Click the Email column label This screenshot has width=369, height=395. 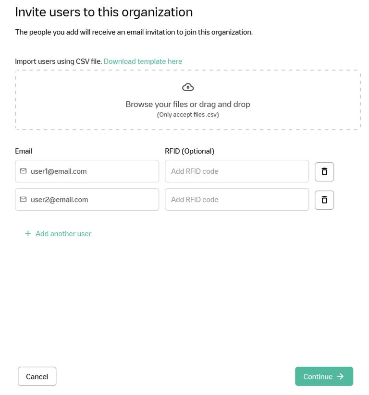point(24,151)
